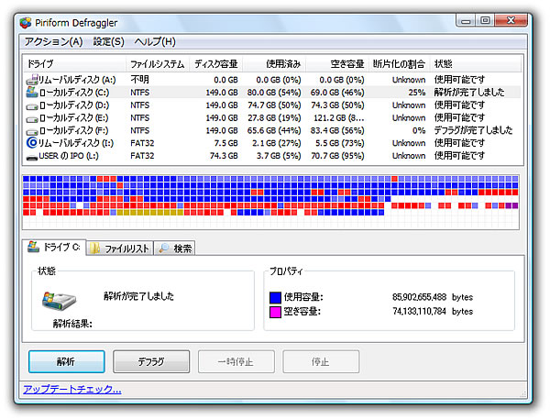Viewport: 550px width, 420px height.
Task: Open the アクション(A) menu
Action: (53, 41)
